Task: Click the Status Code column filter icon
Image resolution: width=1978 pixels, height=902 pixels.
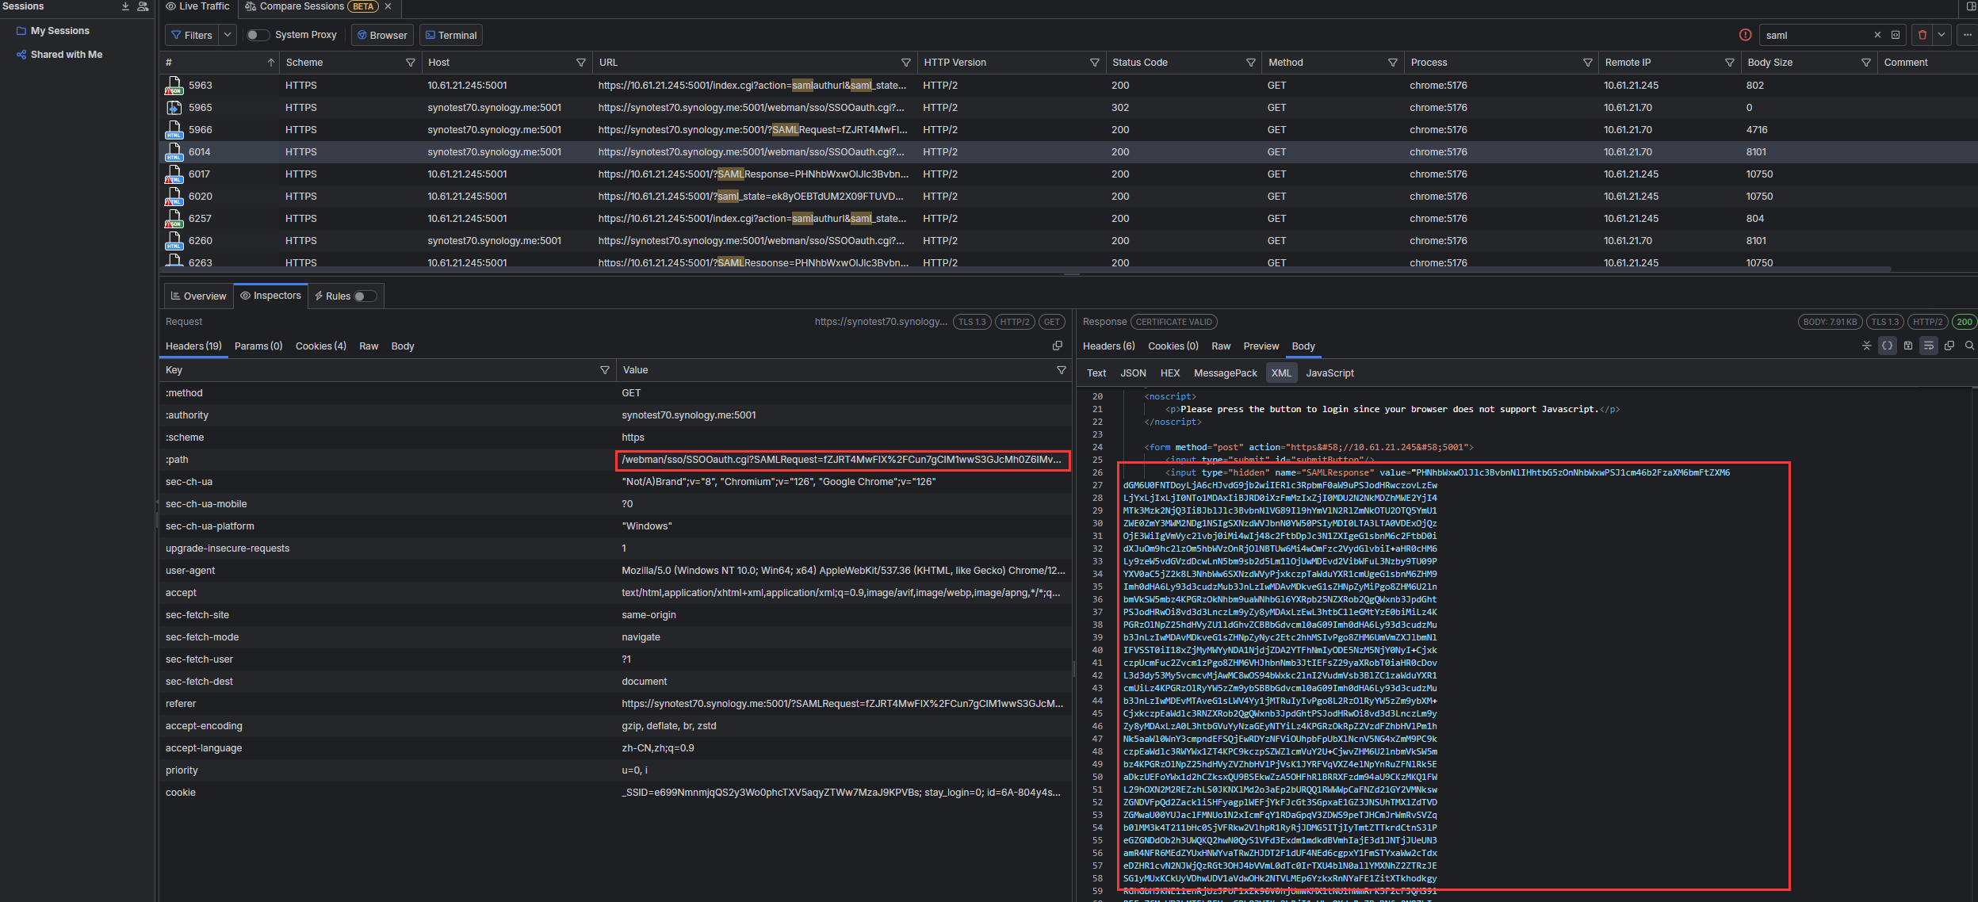Action: [x=1250, y=63]
